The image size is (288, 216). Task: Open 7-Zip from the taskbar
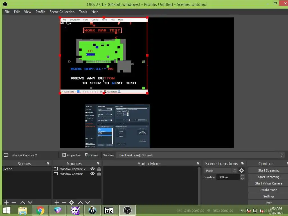[x=109, y=210]
